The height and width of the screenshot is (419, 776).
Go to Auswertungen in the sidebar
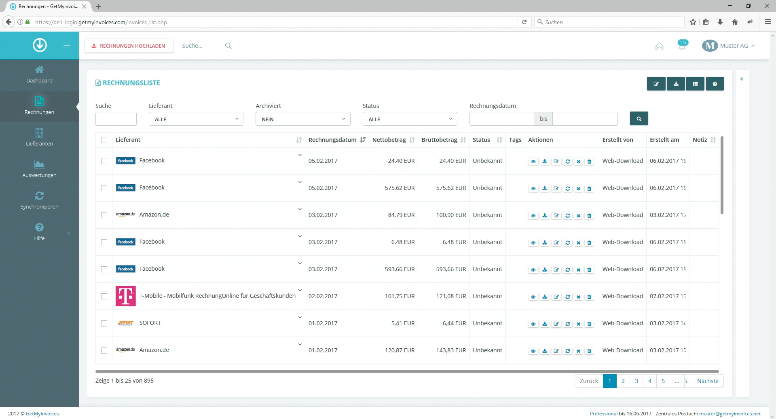pos(39,169)
